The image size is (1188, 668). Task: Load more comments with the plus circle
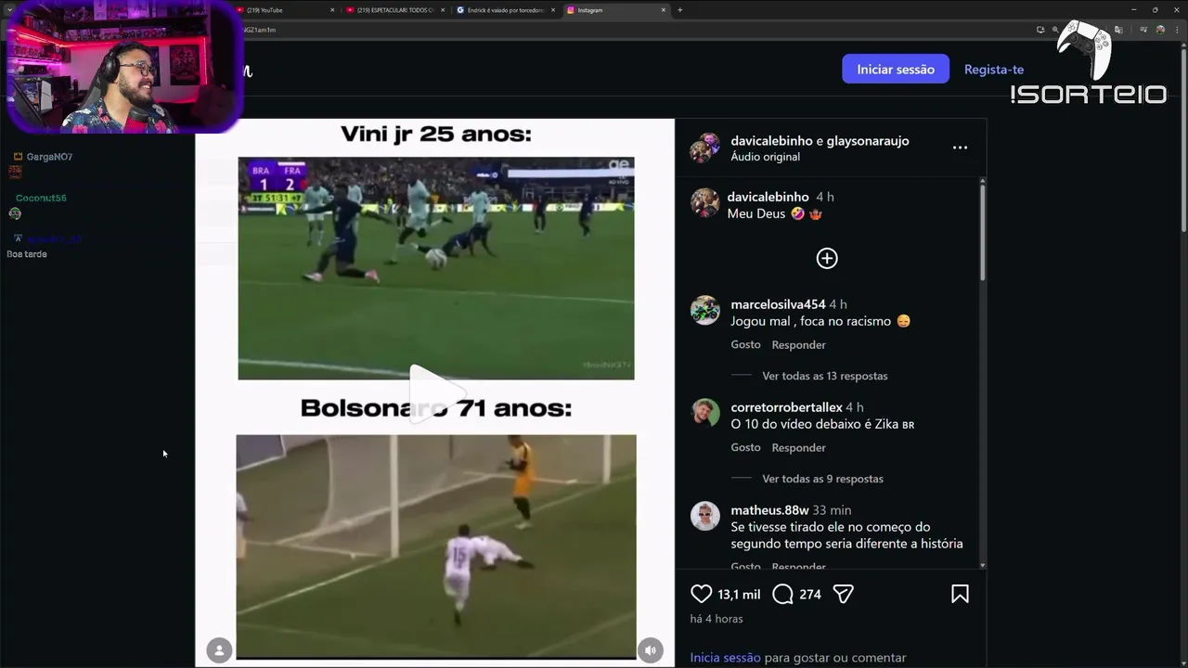tap(827, 259)
